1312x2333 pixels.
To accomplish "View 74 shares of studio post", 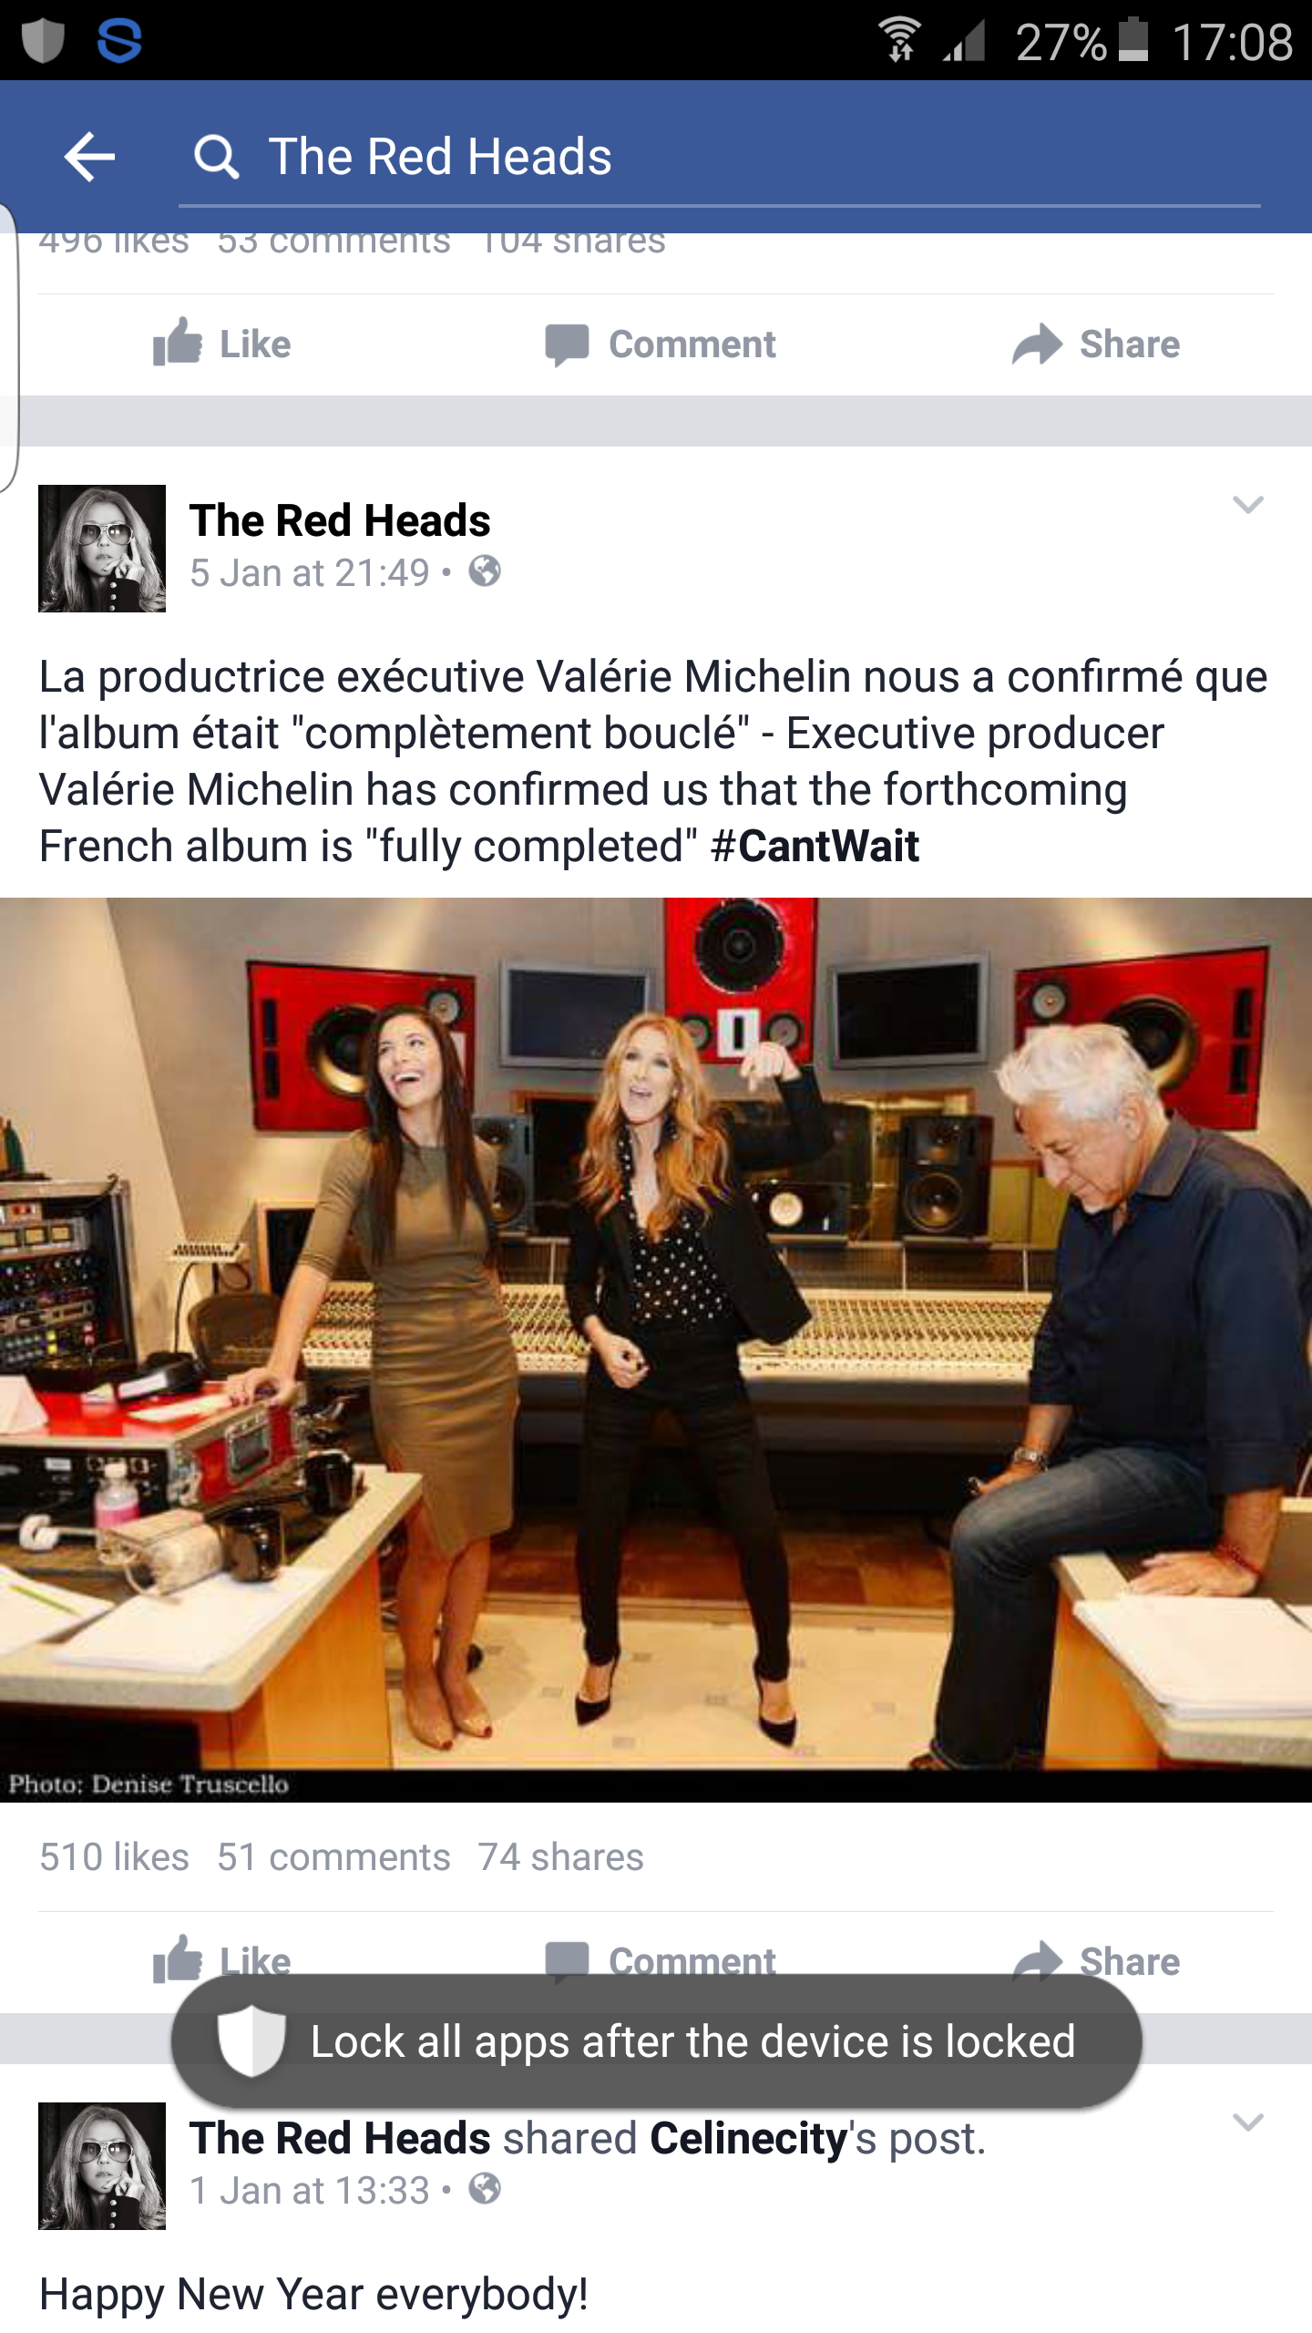I will pos(561,1856).
